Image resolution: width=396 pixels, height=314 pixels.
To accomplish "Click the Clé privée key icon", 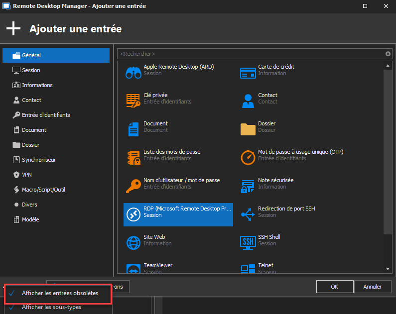I will pos(133,101).
